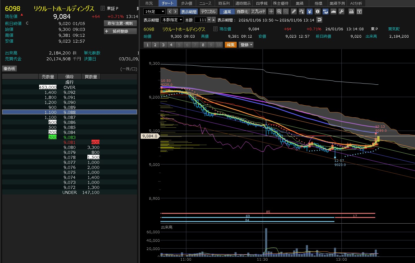Click the 銘柄登録 button
Viewport: 415px width, 263px height.
(120, 31)
